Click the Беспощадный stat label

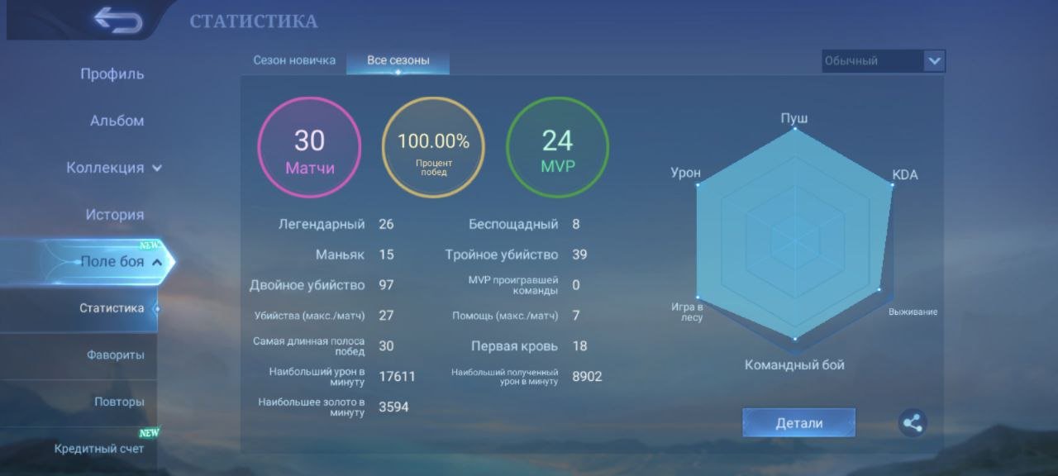(x=513, y=224)
